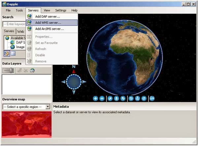Switch server panel to tree view
Image resolution: width=198 pixels, height=146 pixels.
pos(7,54)
